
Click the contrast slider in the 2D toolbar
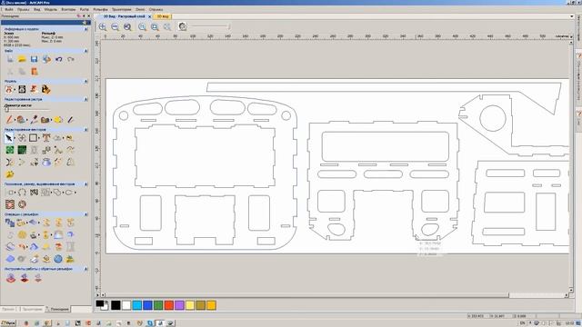tap(210, 26)
